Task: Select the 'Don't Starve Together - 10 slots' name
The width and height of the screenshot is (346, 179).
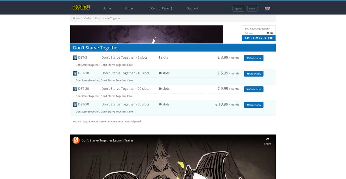Action: pos(125,73)
